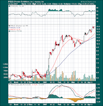This screenshot has height=106, width=103.
Task: Click the candlestick icon beside "PRXI (Daily)"
Action: (9, 26)
